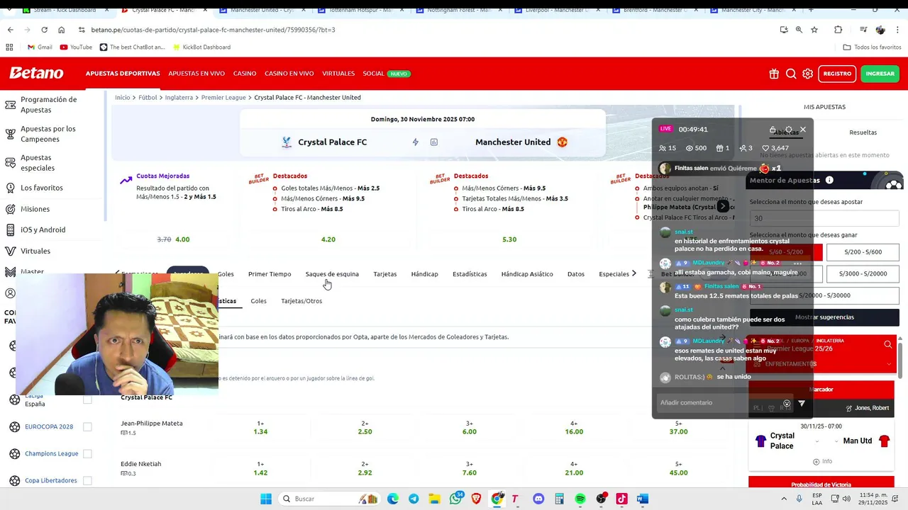Image resolution: width=908 pixels, height=510 pixels.
Task: Tick the Champions League favorites checkbox
Action: point(87,453)
